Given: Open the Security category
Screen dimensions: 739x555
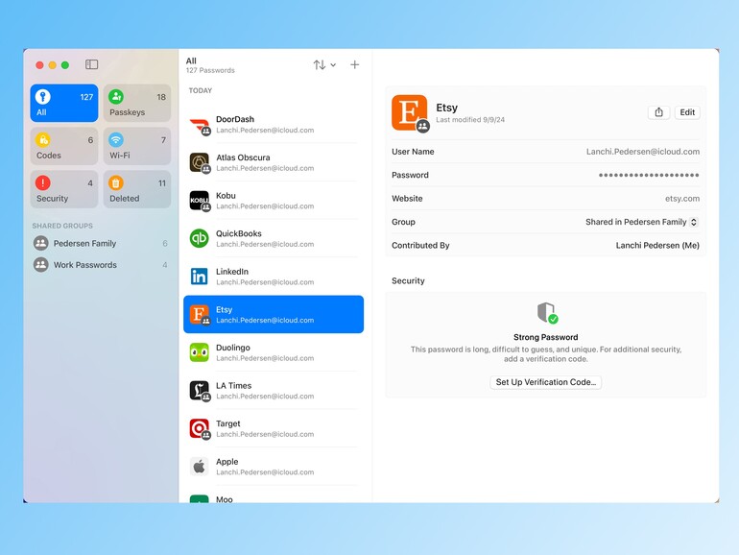Looking at the screenshot, I should 64,189.
